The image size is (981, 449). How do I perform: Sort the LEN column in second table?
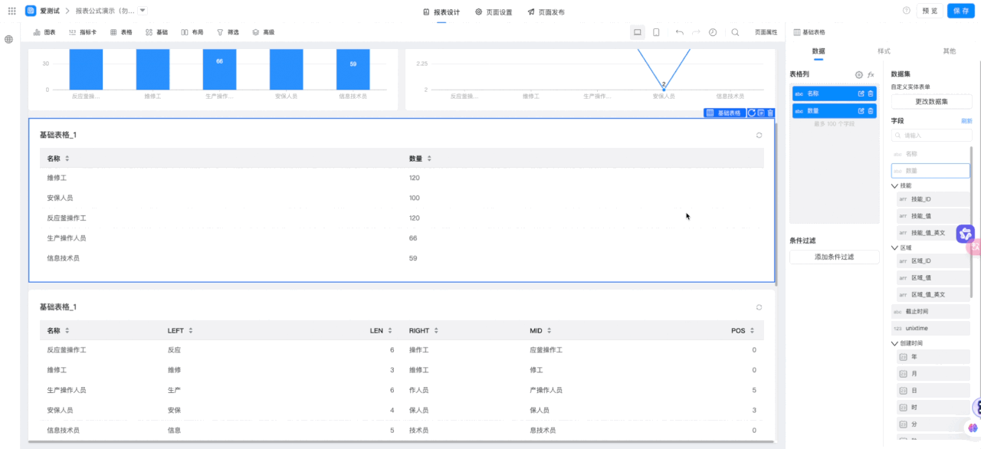pos(391,331)
